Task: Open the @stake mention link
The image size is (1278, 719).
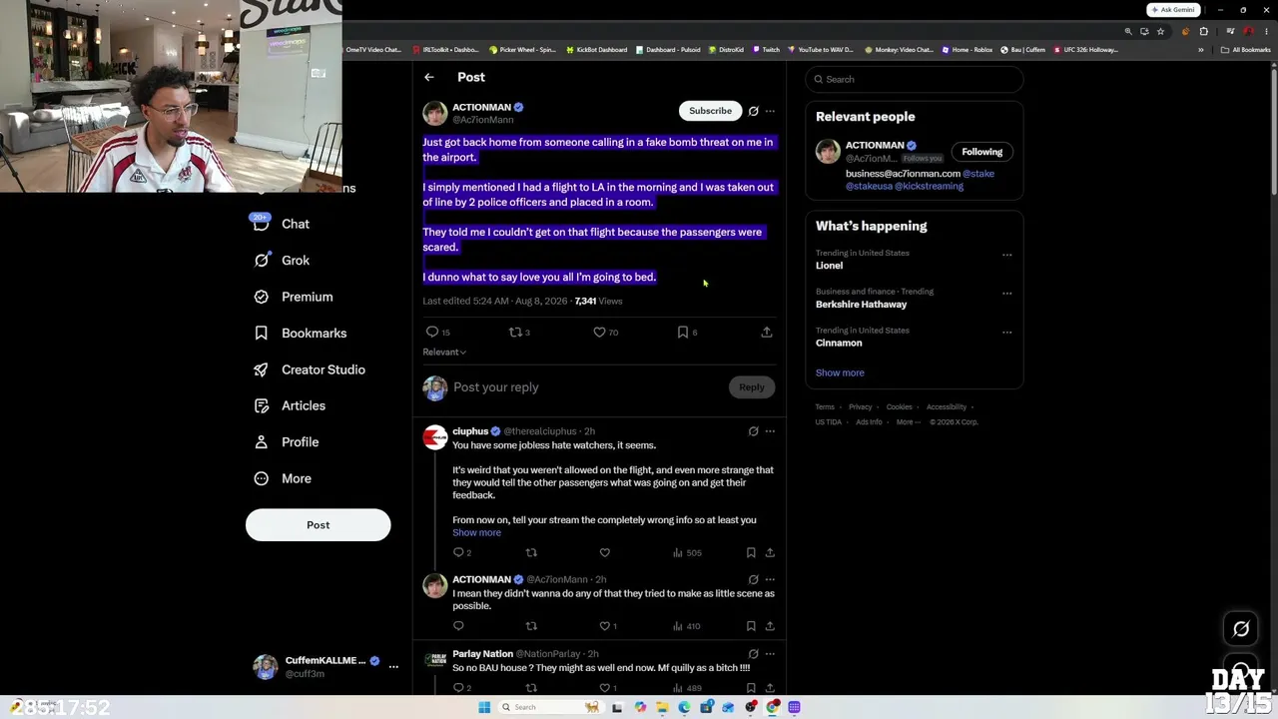Action: click(978, 174)
